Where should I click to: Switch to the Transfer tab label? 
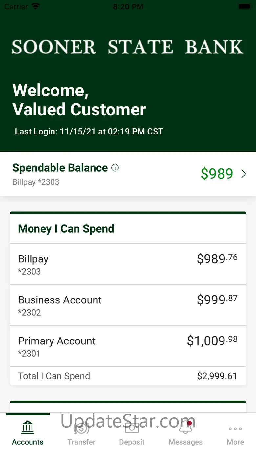point(81,442)
